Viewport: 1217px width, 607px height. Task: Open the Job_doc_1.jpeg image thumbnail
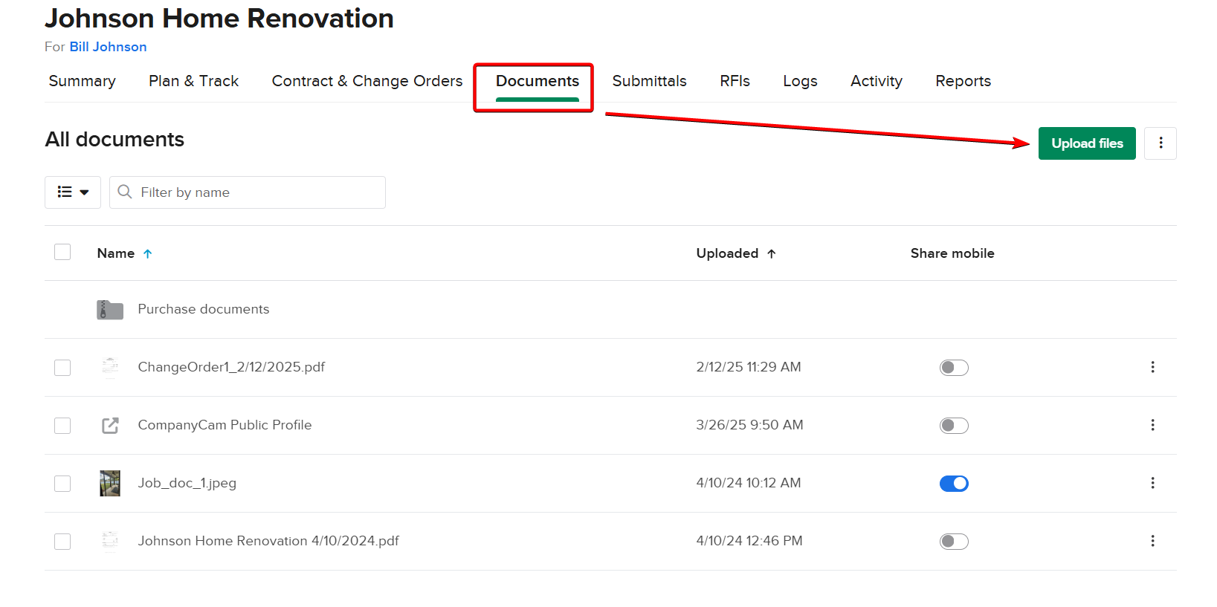pyautogui.click(x=110, y=483)
